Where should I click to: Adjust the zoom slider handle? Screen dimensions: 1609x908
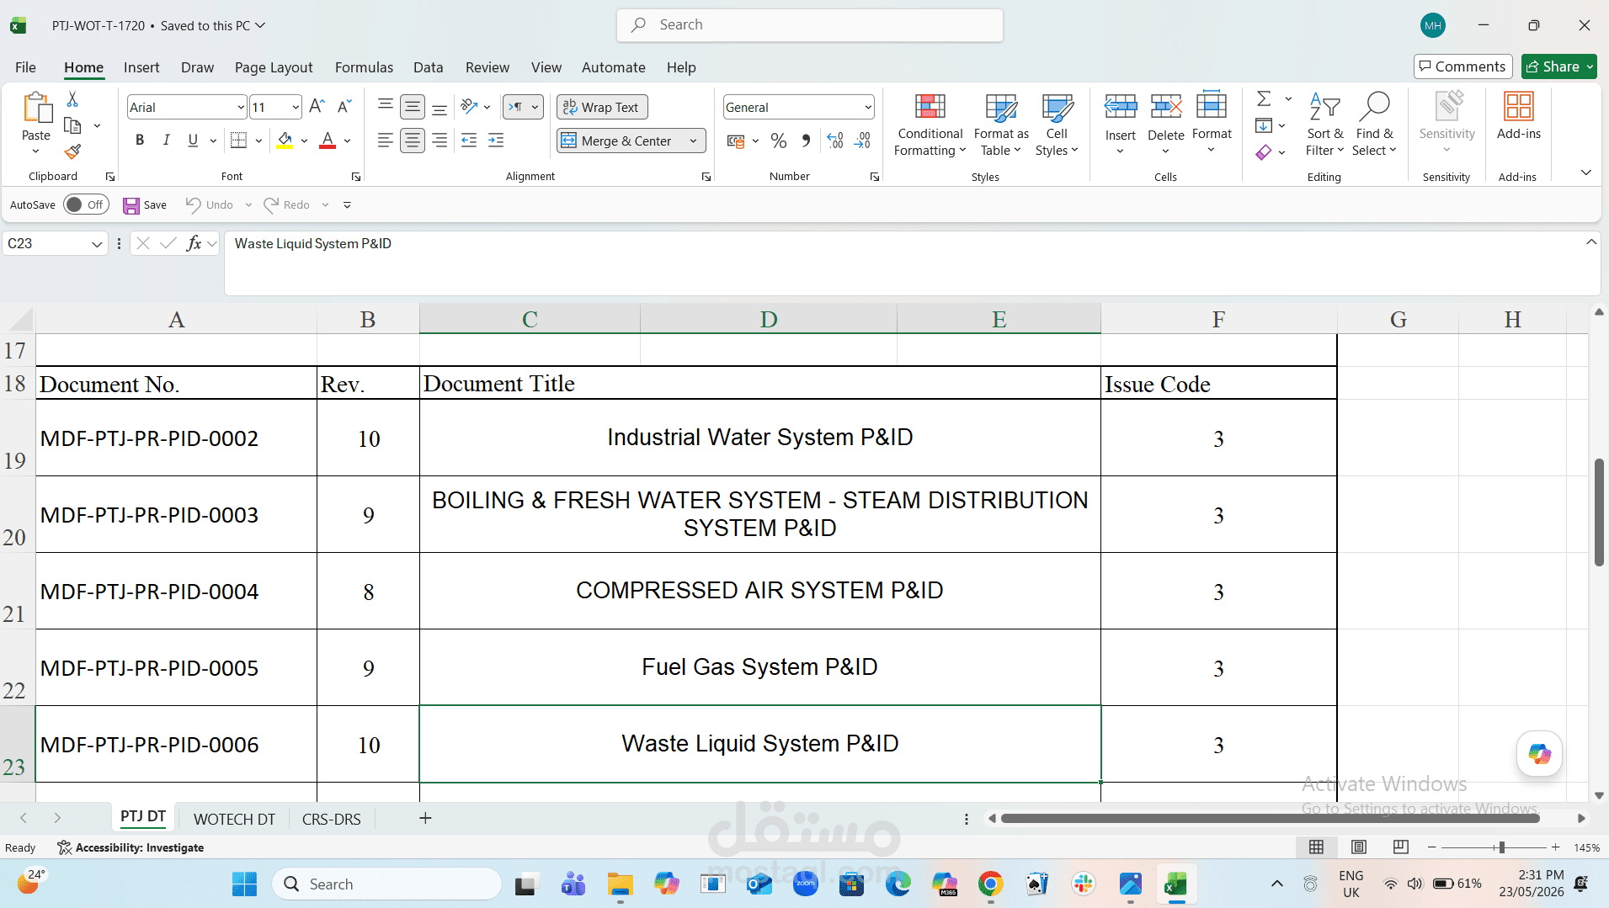tap(1501, 847)
